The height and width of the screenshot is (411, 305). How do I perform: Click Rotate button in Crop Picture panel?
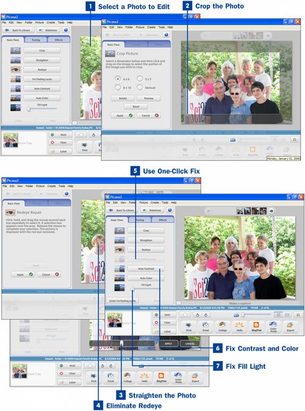click(x=123, y=98)
